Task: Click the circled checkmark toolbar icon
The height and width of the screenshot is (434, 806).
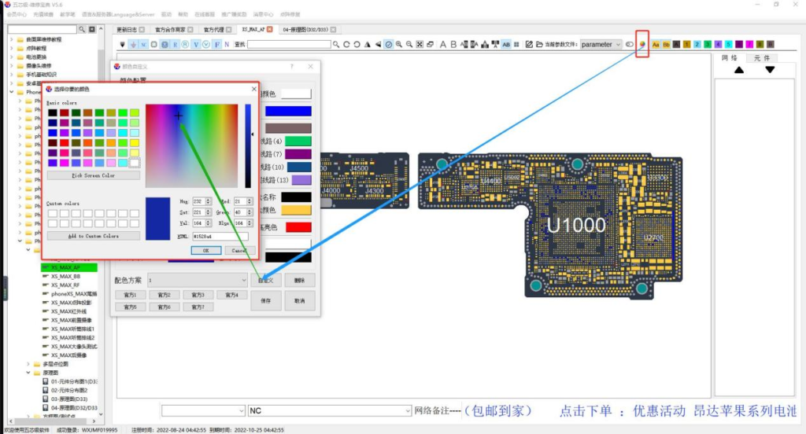Action: tap(389, 44)
